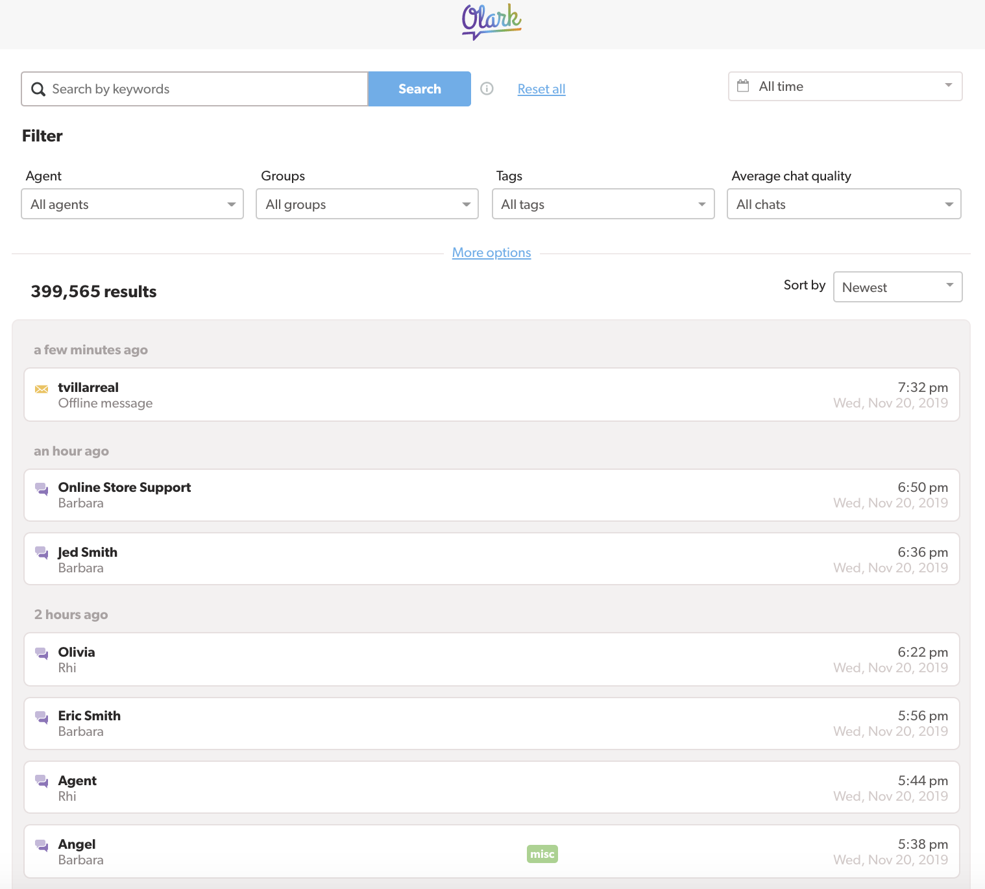Click the info icon beside Search button
Viewport: 985px width, 889px height.
[x=487, y=89]
